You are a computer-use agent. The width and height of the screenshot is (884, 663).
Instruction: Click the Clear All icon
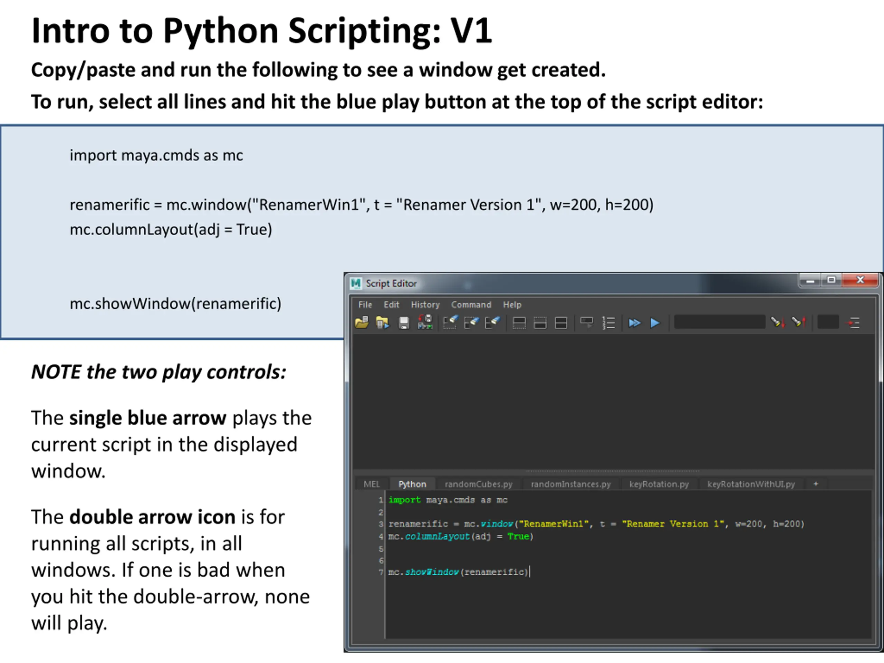492,323
